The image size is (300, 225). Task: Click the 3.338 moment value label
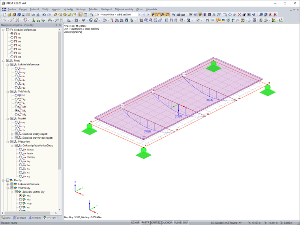(178, 116)
